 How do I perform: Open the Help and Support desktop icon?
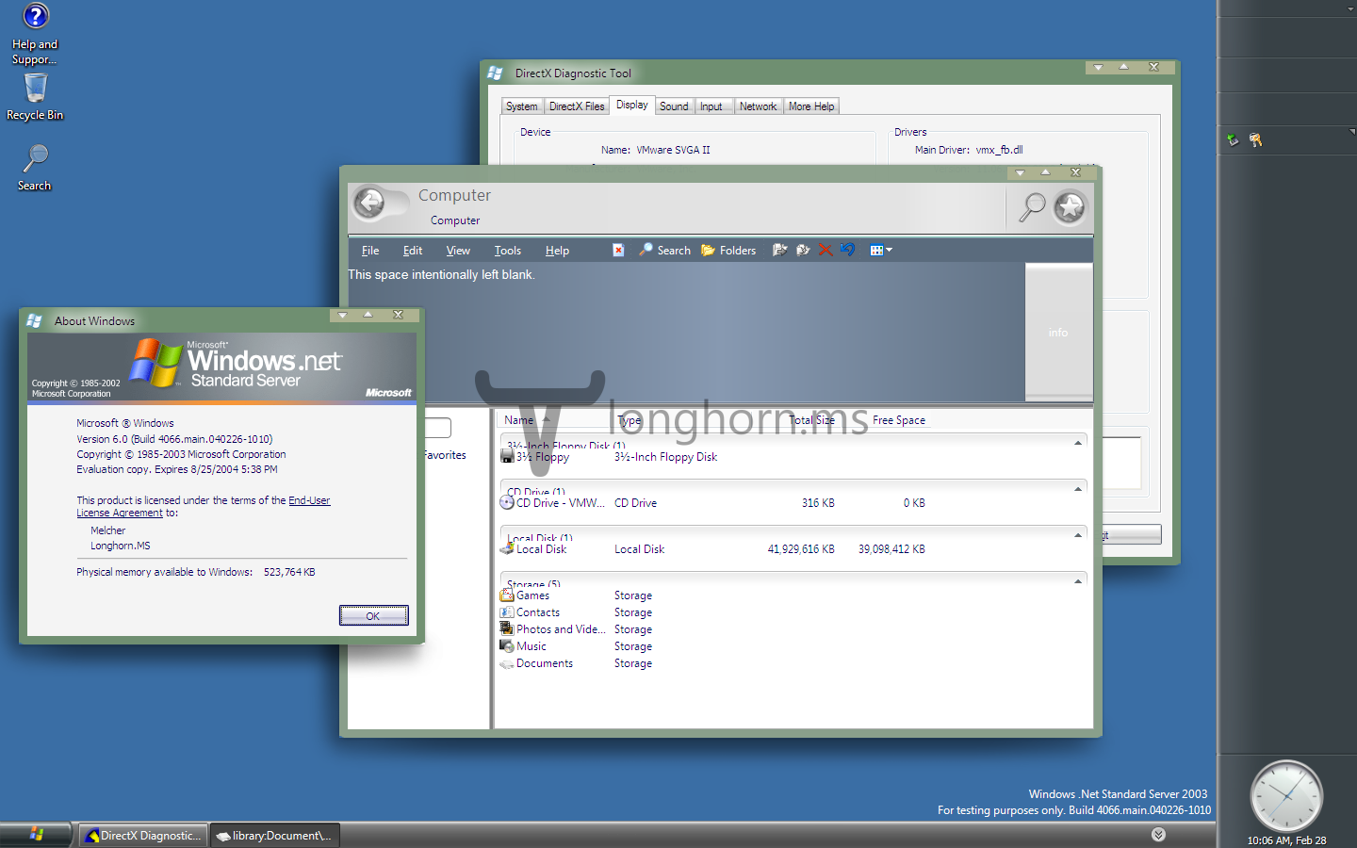(x=35, y=34)
